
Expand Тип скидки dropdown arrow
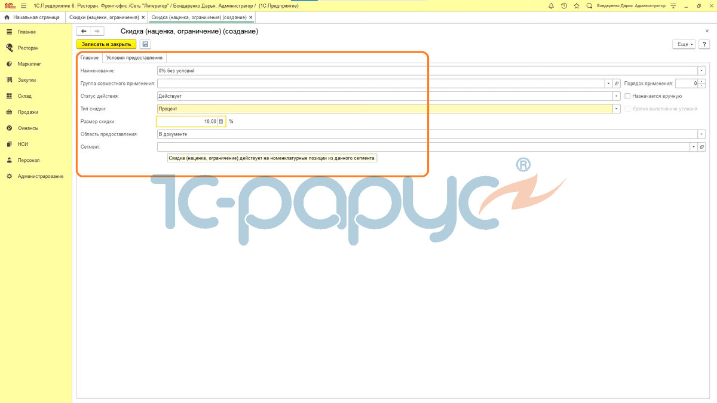tap(617, 109)
